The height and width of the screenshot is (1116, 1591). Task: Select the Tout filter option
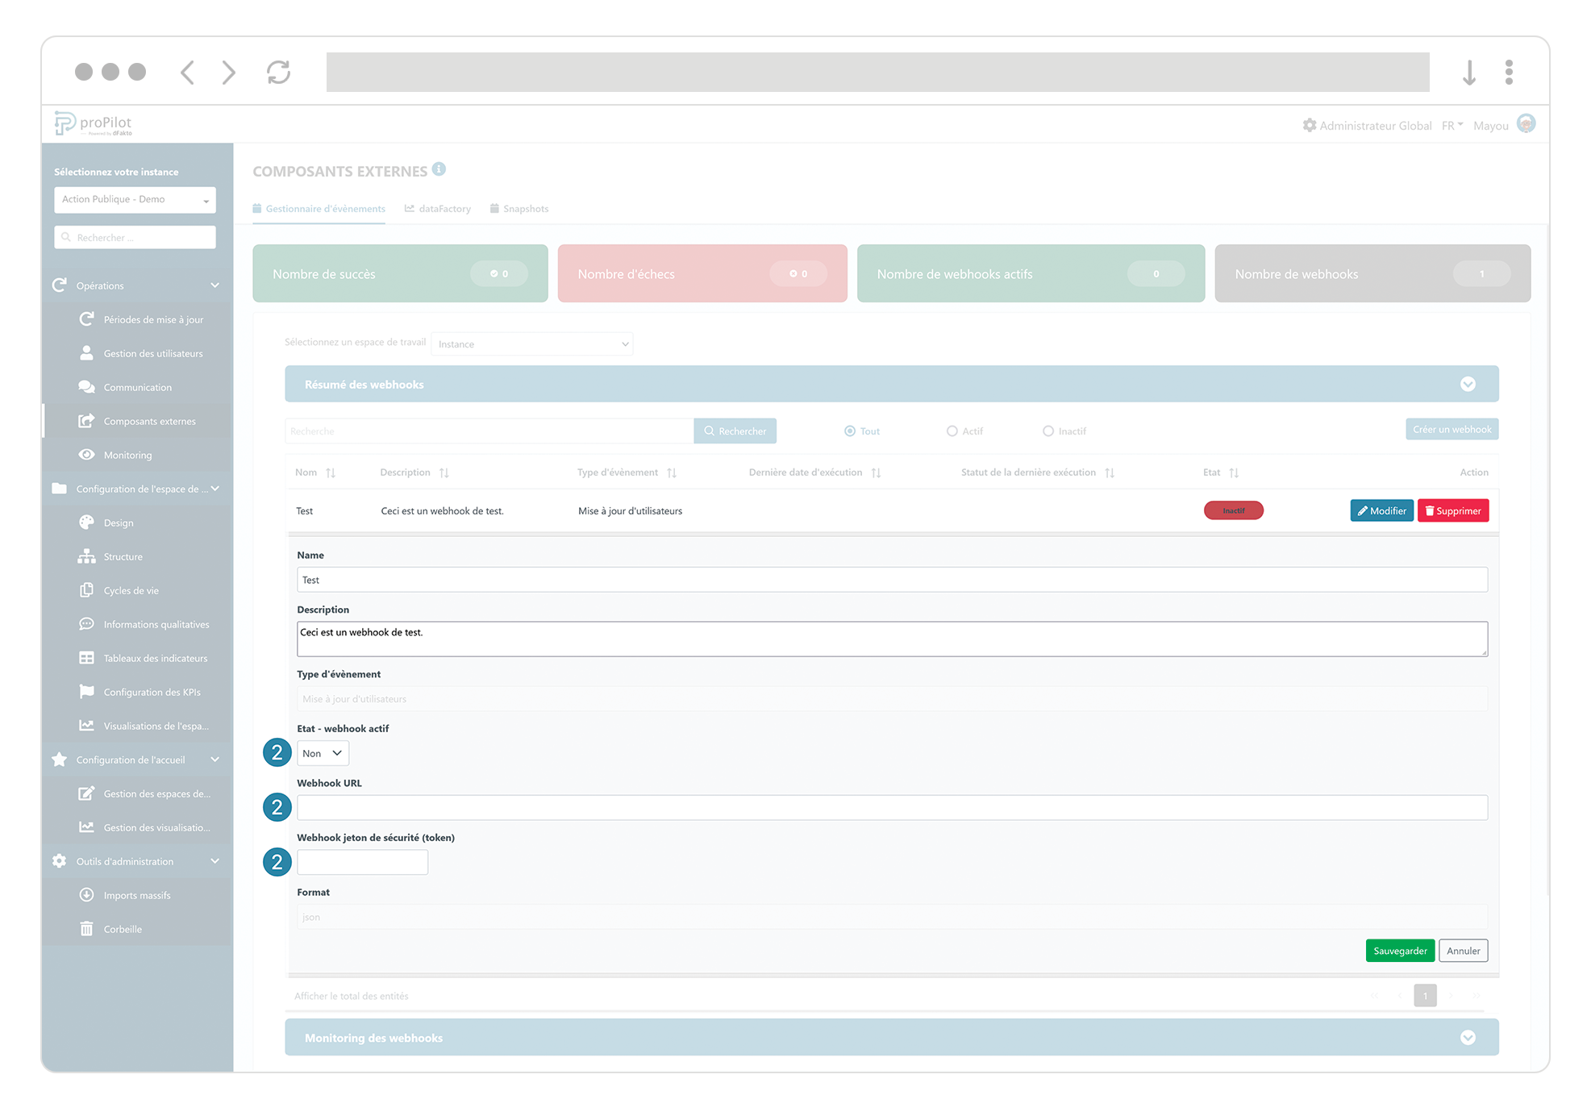point(849,431)
